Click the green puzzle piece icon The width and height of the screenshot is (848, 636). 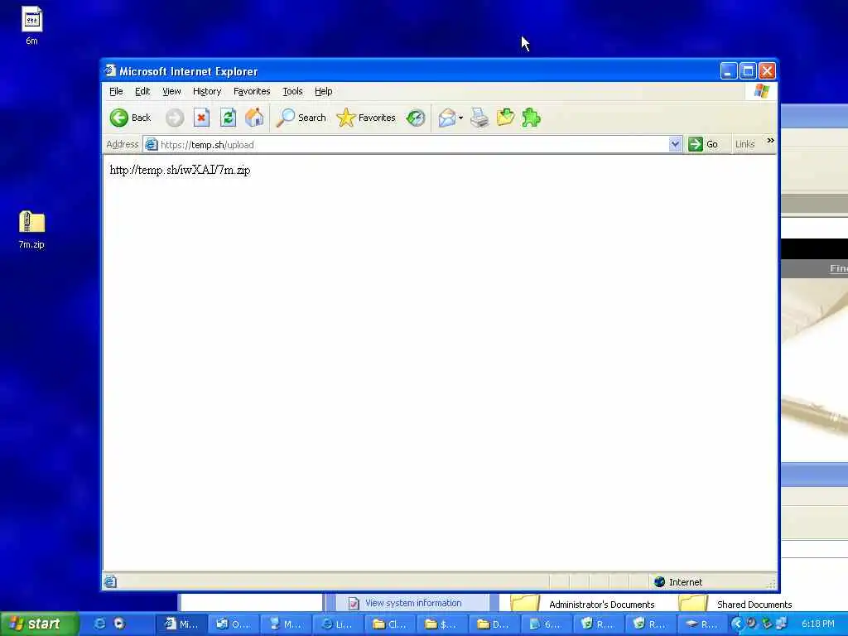pyautogui.click(x=532, y=118)
